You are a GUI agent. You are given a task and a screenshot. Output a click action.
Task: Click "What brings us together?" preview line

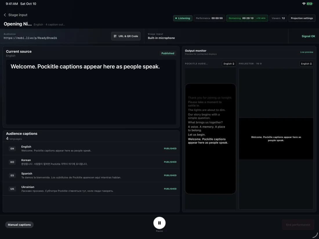point(205,122)
